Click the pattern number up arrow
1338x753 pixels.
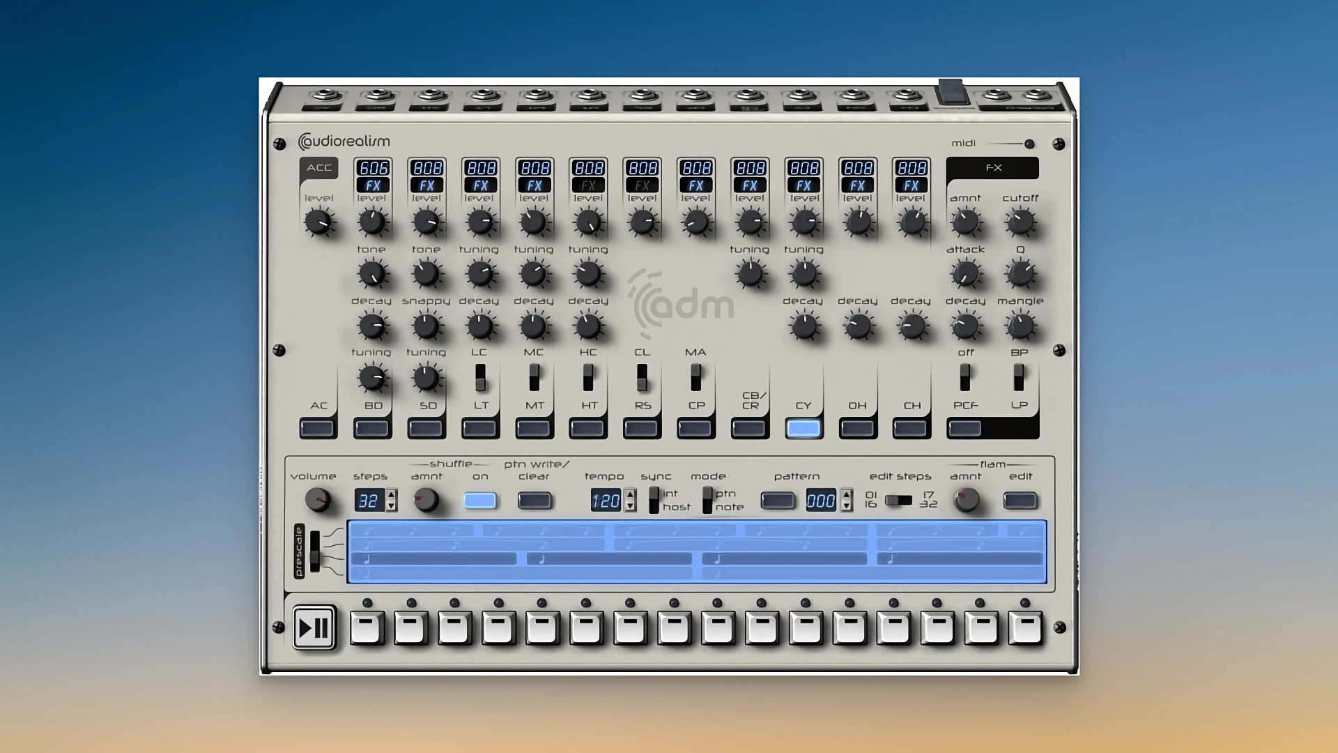coord(845,496)
